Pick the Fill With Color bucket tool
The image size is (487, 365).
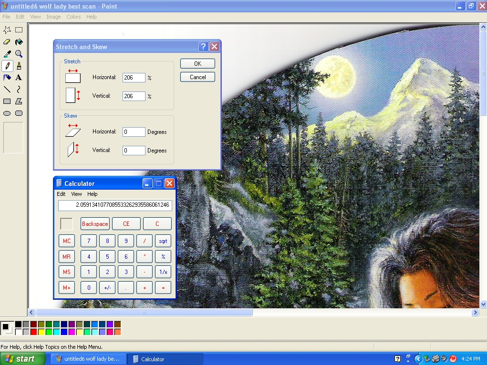[19, 42]
